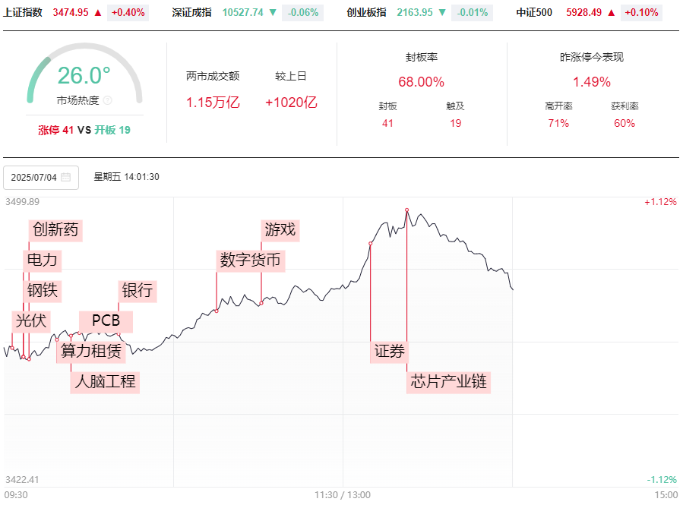Click the 创业板指 index name

pos(366,13)
